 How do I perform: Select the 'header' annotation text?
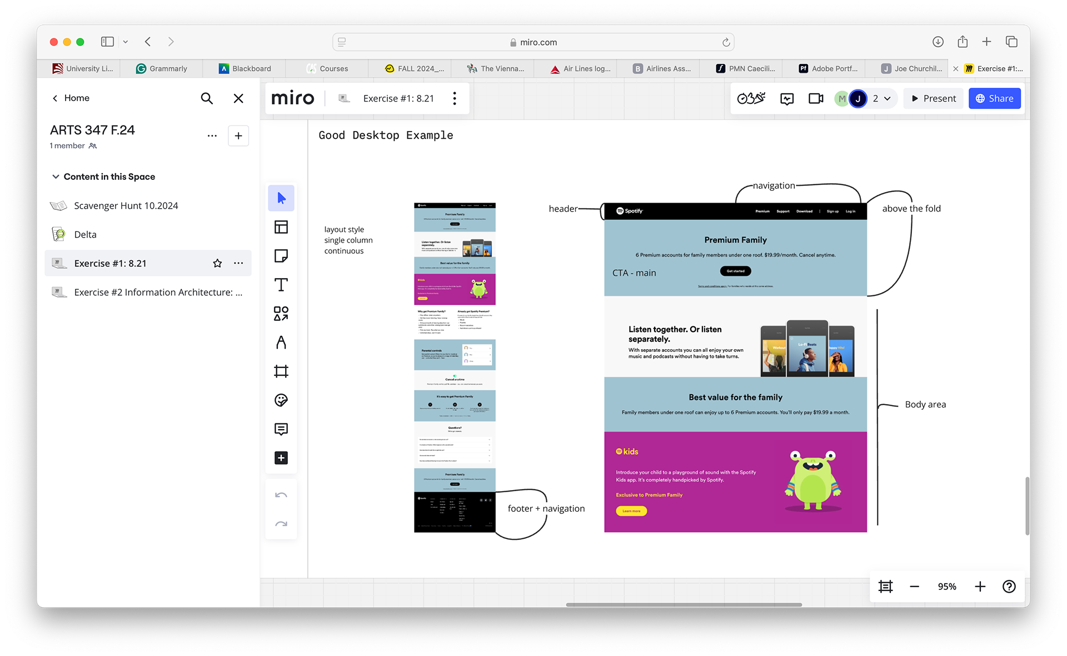[x=563, y=209]
